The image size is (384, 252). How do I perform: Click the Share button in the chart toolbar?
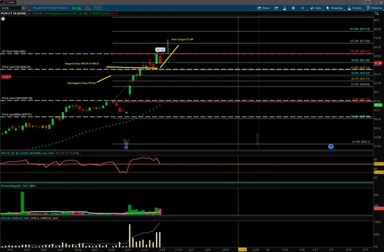(x=263, y=8)
